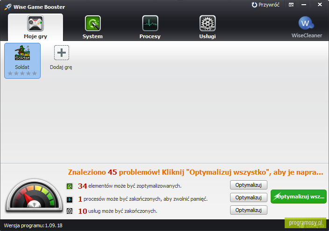
Task: Open the Usługi tab
Action: [x=207, y=27]
